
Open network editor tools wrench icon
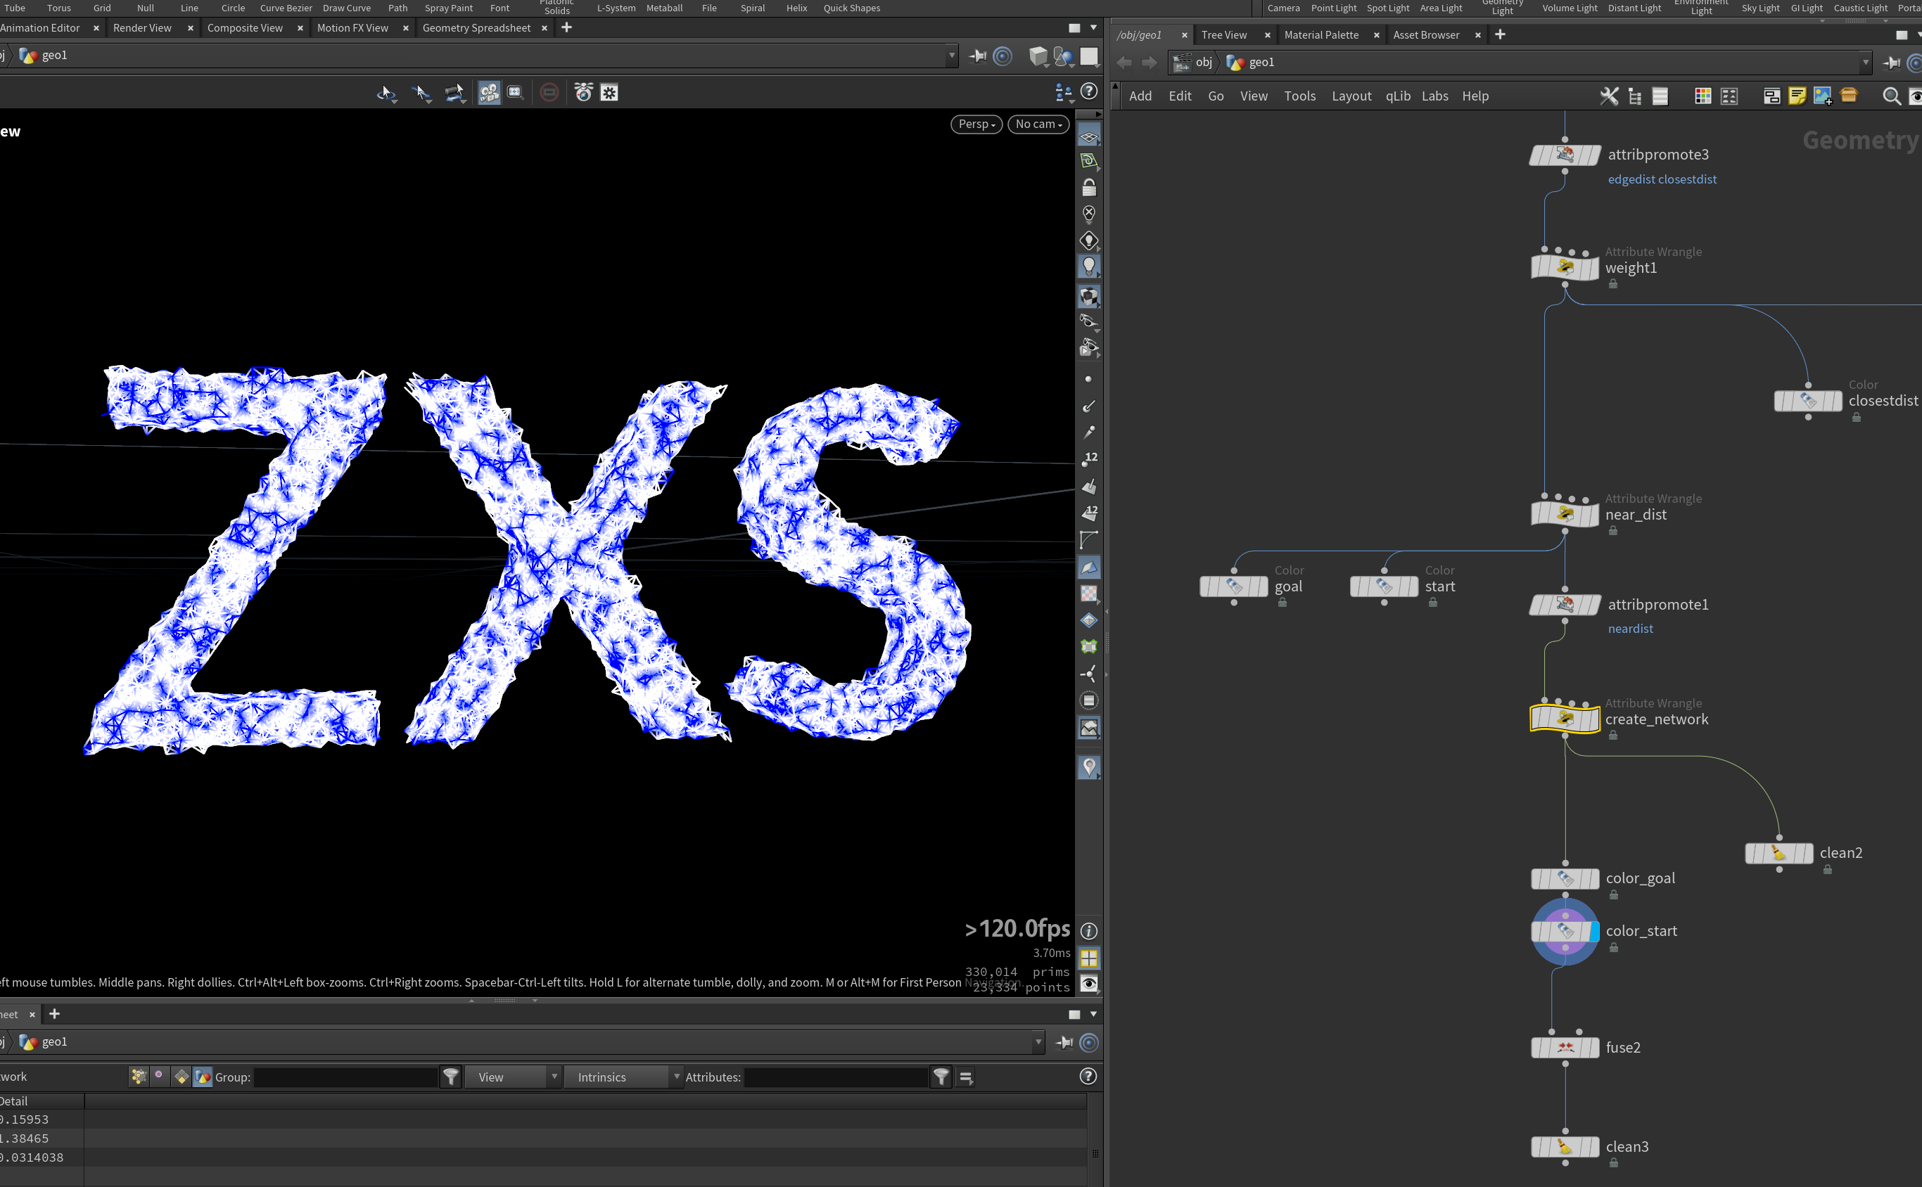coord(1609,96)
